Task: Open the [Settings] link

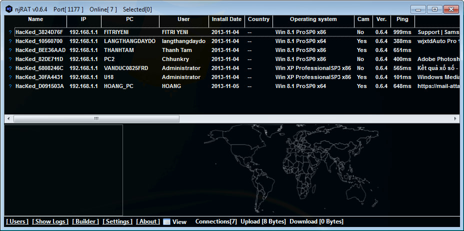Action: click(117, 221)
